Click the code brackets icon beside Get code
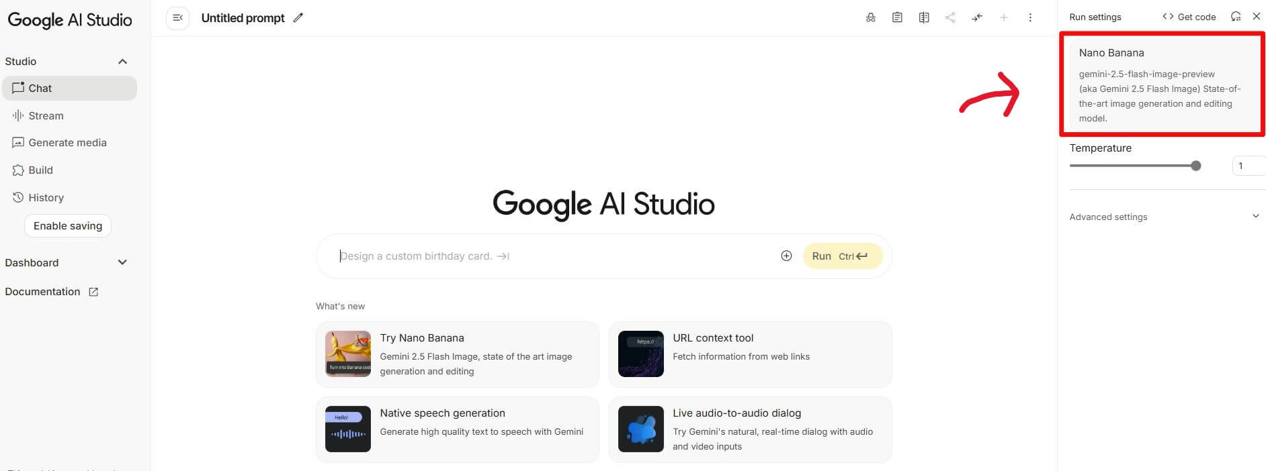 1168,17
